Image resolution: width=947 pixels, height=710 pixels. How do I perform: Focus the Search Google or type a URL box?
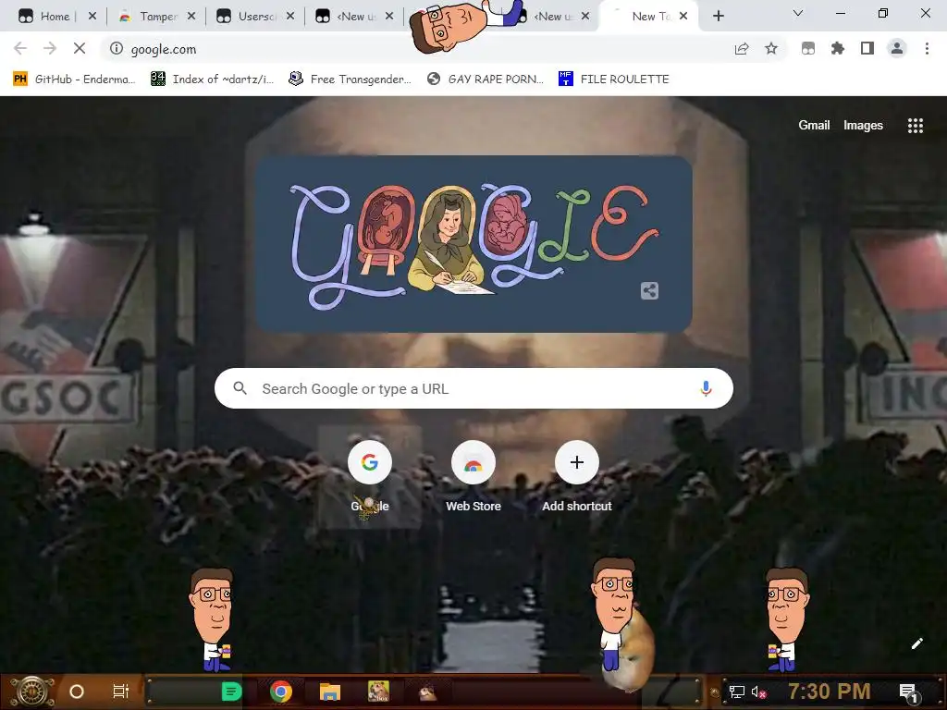473,388
